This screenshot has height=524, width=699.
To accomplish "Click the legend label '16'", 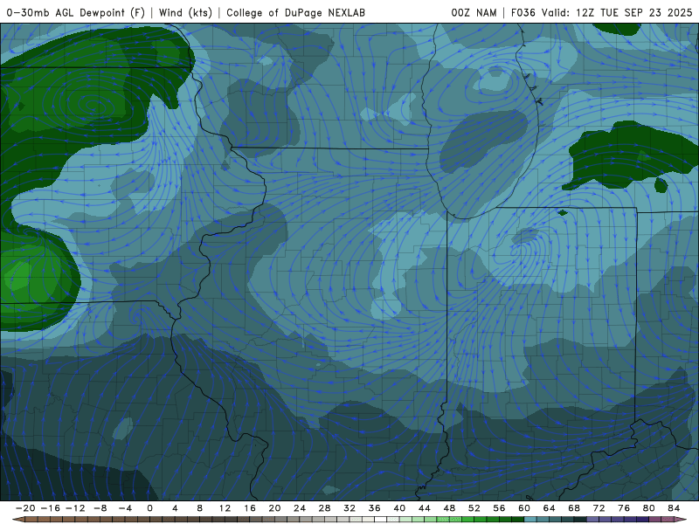I will 250,508.
